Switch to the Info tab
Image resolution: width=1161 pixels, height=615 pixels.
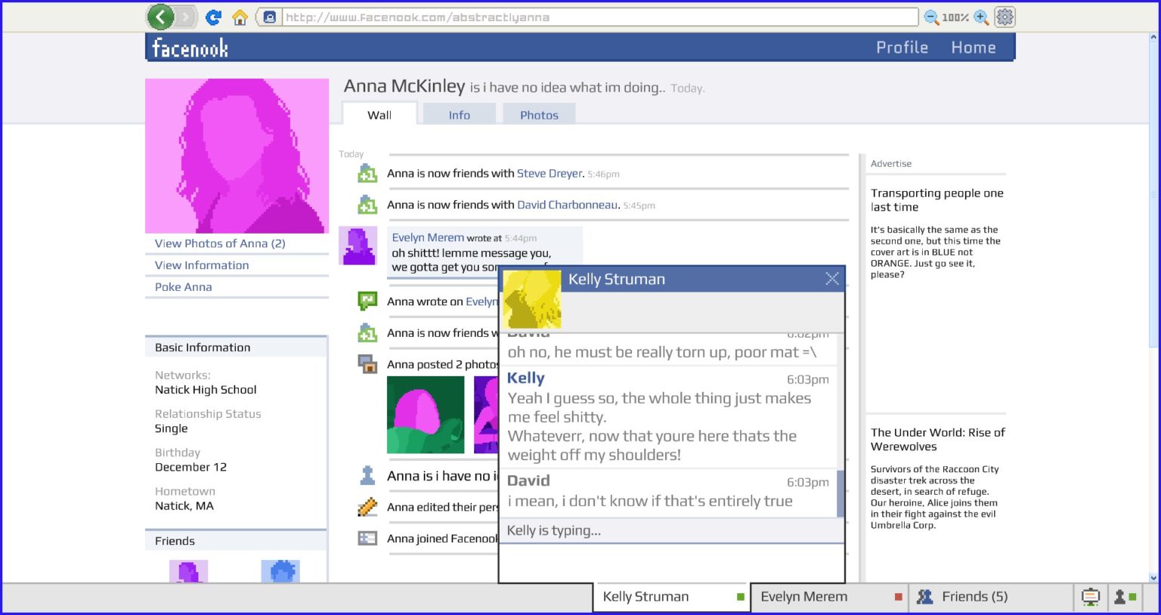[x=459, y=115]
